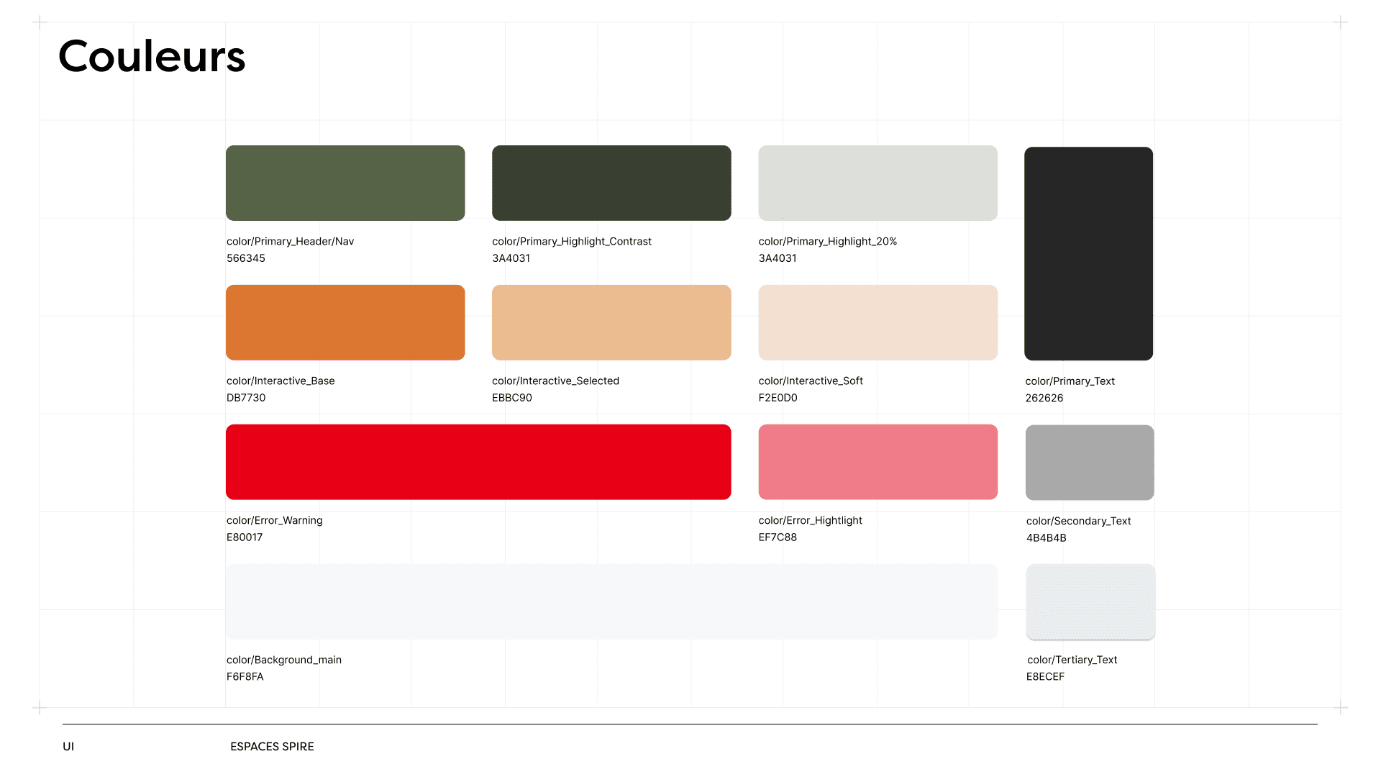
Task: Click the UI footer label
Action: 68,747
